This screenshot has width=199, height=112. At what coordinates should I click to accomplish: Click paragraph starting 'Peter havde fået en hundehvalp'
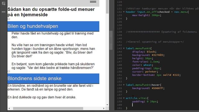tap(53, 35)
